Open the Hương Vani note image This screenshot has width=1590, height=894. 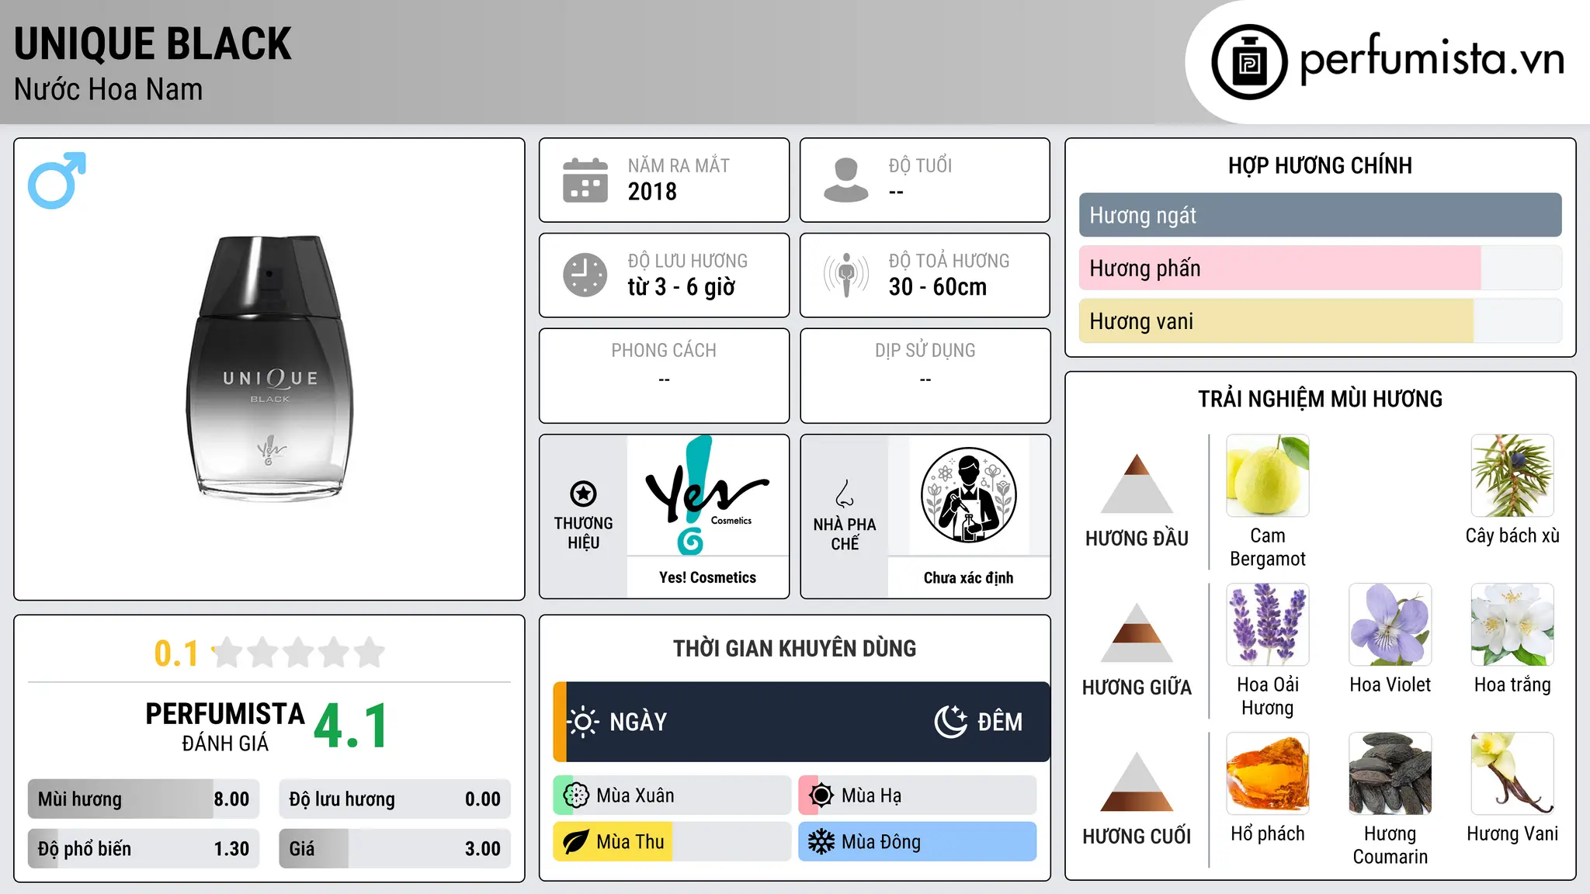point(1512,774)
